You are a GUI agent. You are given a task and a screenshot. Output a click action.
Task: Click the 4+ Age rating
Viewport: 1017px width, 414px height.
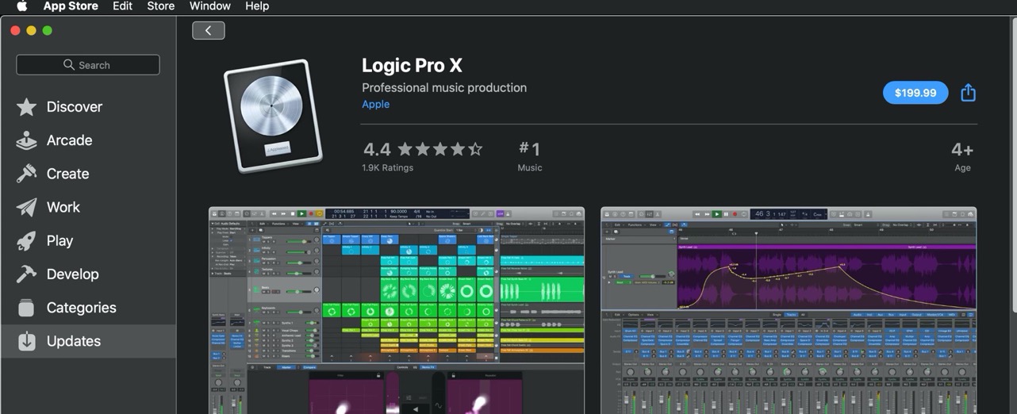962,156
